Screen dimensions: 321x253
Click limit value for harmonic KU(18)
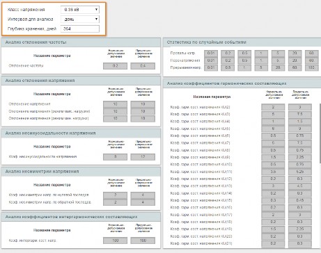point(300,222)
